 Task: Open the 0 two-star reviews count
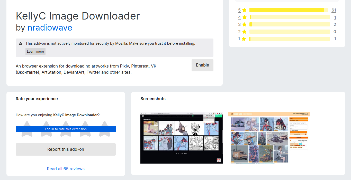click(x=335, y=32)
